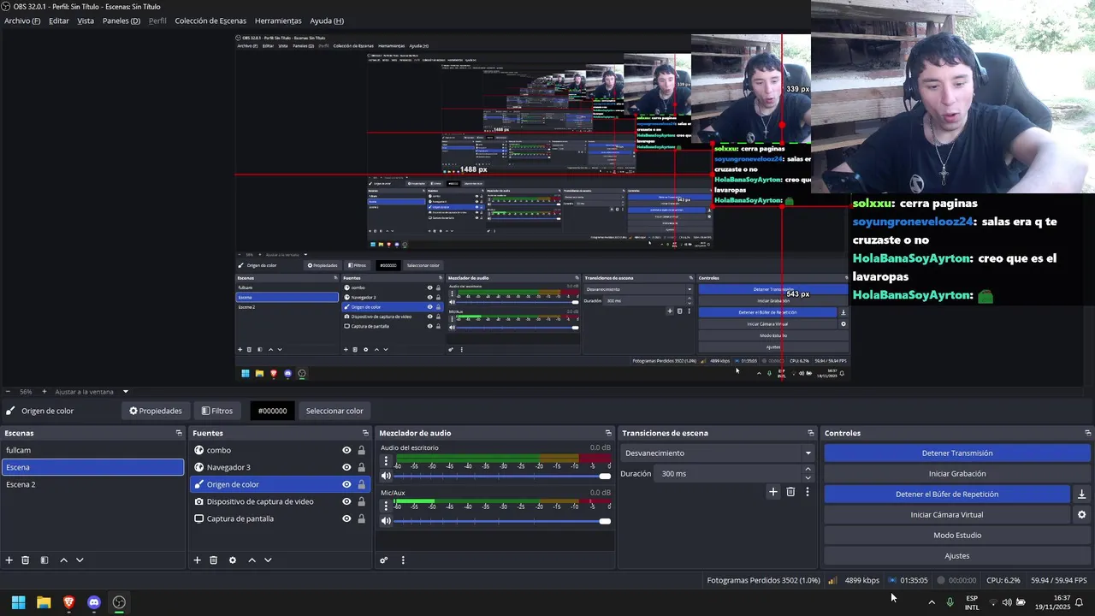Screen dimensions: 1095x616
Task: Hide the Origen de color source
Action: click(346, 484)
